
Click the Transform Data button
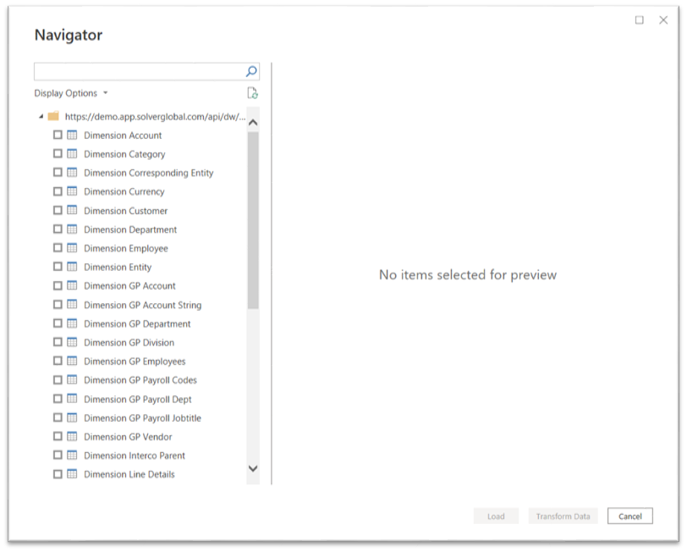point(563,516)
